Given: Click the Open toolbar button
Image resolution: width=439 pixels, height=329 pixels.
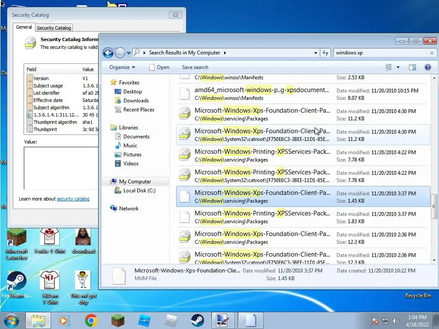Looking at the screenshot, I should click(159, 67).
